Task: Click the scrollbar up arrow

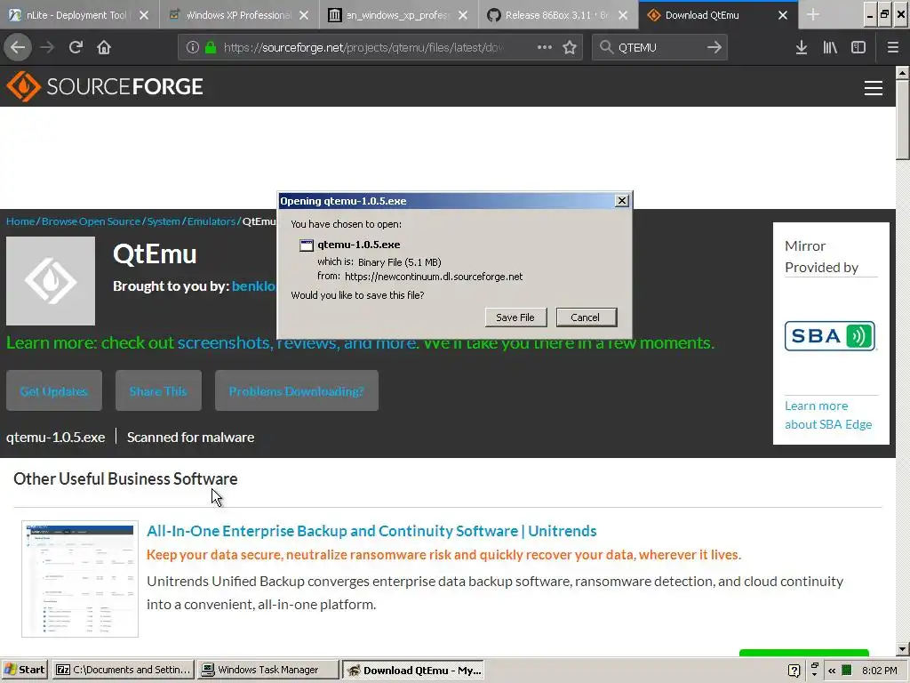Action: pos(902,73)
